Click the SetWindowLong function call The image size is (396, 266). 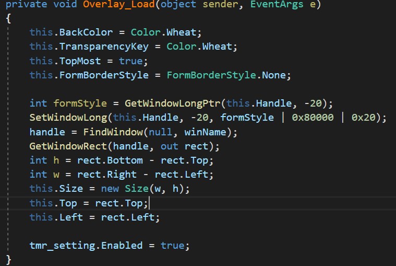pyautogui.click(x=68, y=118)
